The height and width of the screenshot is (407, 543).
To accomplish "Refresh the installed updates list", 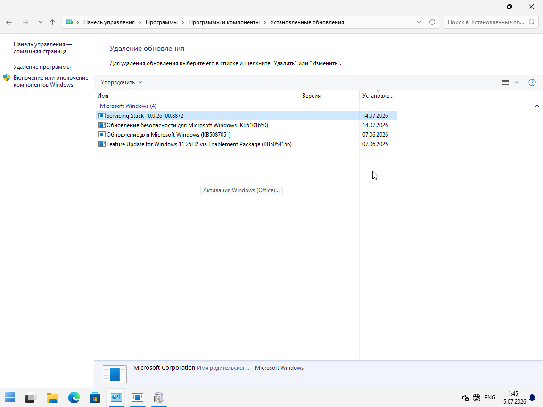I will coord(432,22).
